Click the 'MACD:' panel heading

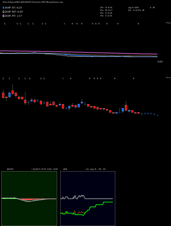(x=10, y=169)
